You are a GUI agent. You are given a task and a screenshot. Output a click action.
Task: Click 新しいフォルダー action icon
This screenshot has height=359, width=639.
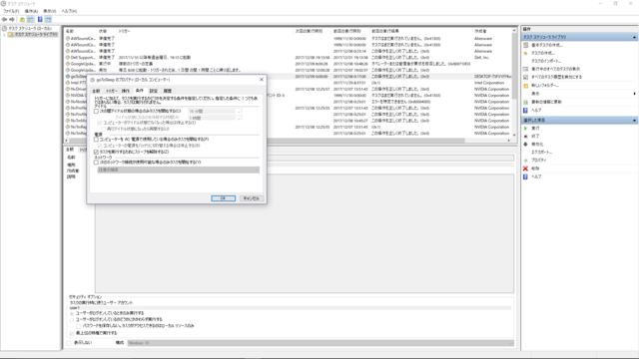click(526, 86)
